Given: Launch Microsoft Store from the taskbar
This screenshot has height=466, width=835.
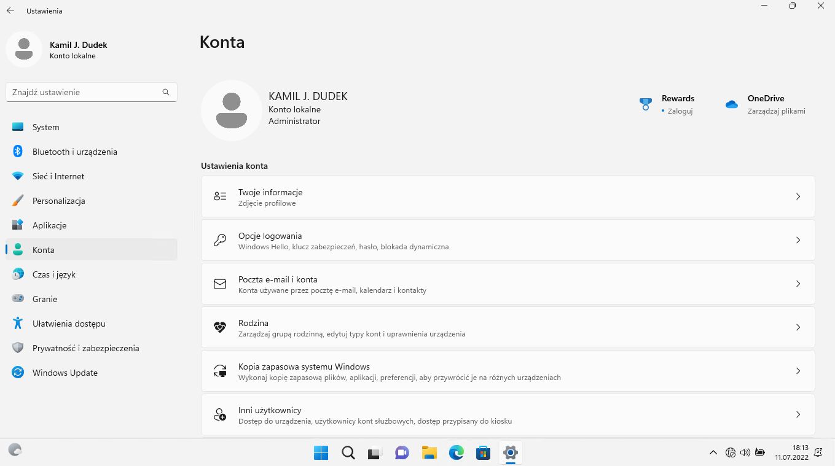Looking at the screenshot, I should pos(483,452).
